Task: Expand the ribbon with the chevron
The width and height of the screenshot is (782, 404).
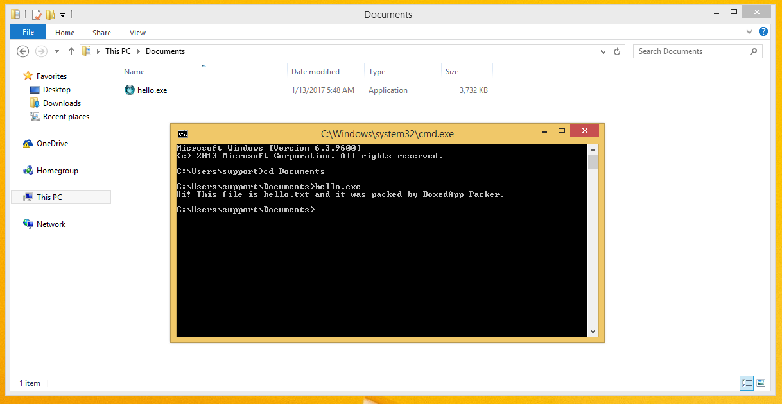Action: tap(749, 31)
